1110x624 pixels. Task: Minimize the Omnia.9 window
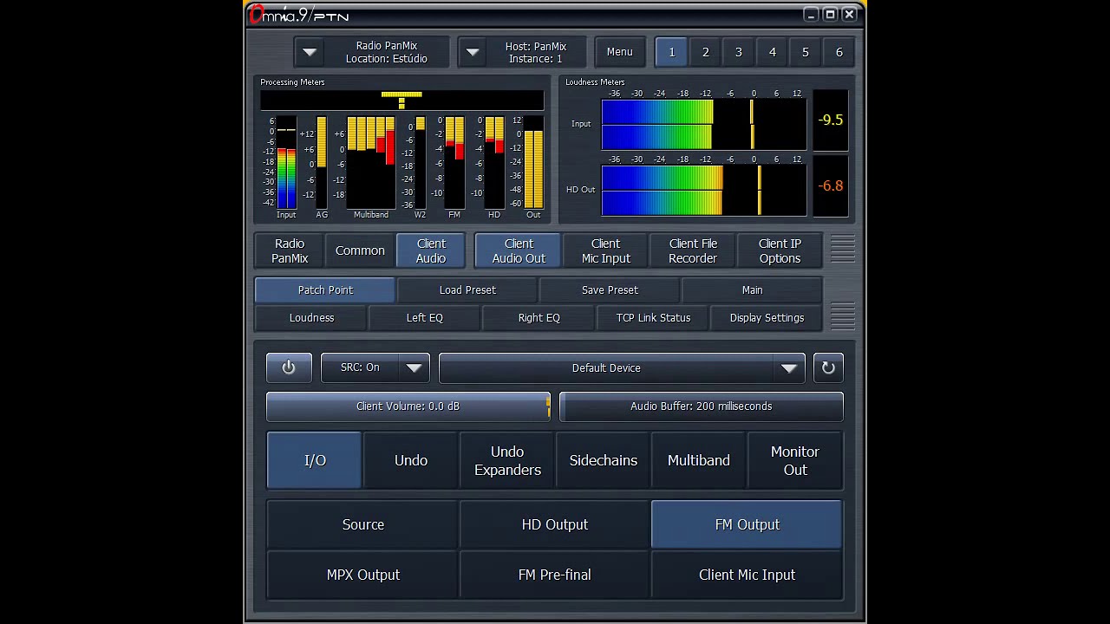(x=811, y=14)
